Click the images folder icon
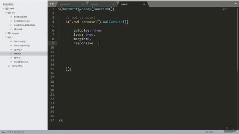The width and height of the screenshot is (239, 134). coord(9,33)
